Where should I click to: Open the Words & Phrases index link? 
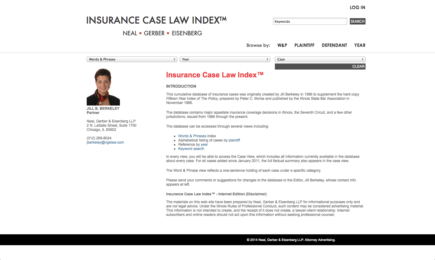192,136
